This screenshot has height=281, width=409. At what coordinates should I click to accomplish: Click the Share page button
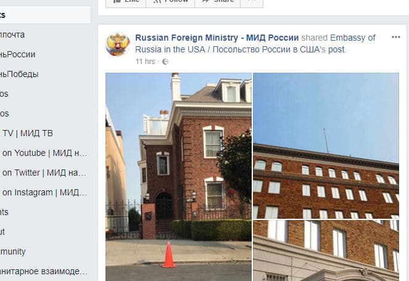click(x=217, y=2)
